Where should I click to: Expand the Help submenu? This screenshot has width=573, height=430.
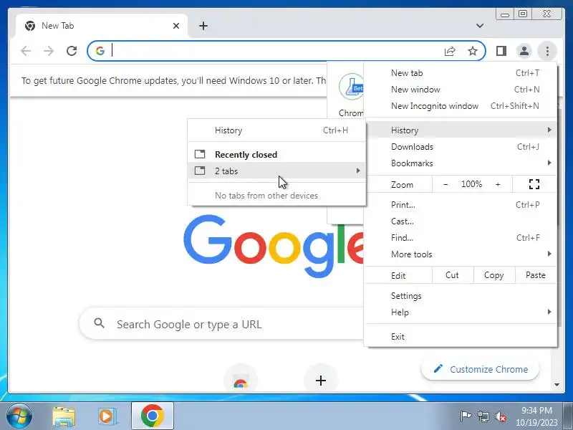461,312
